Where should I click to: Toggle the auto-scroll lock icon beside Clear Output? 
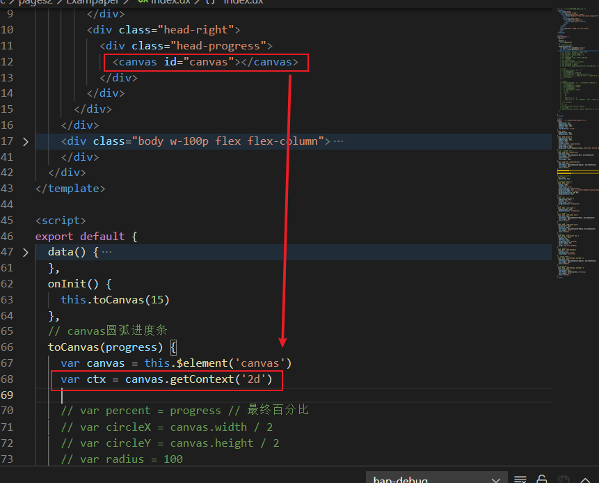coord(541,480)
